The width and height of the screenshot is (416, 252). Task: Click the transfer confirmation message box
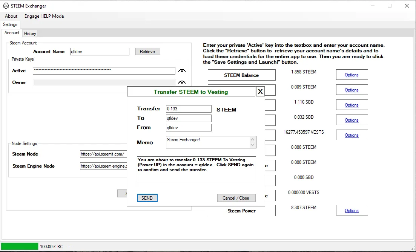(x=196, y=170)
